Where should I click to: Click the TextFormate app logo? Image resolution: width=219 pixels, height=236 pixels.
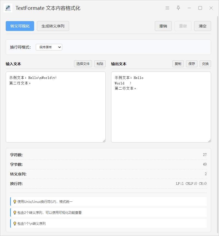[x=8, y=8]
